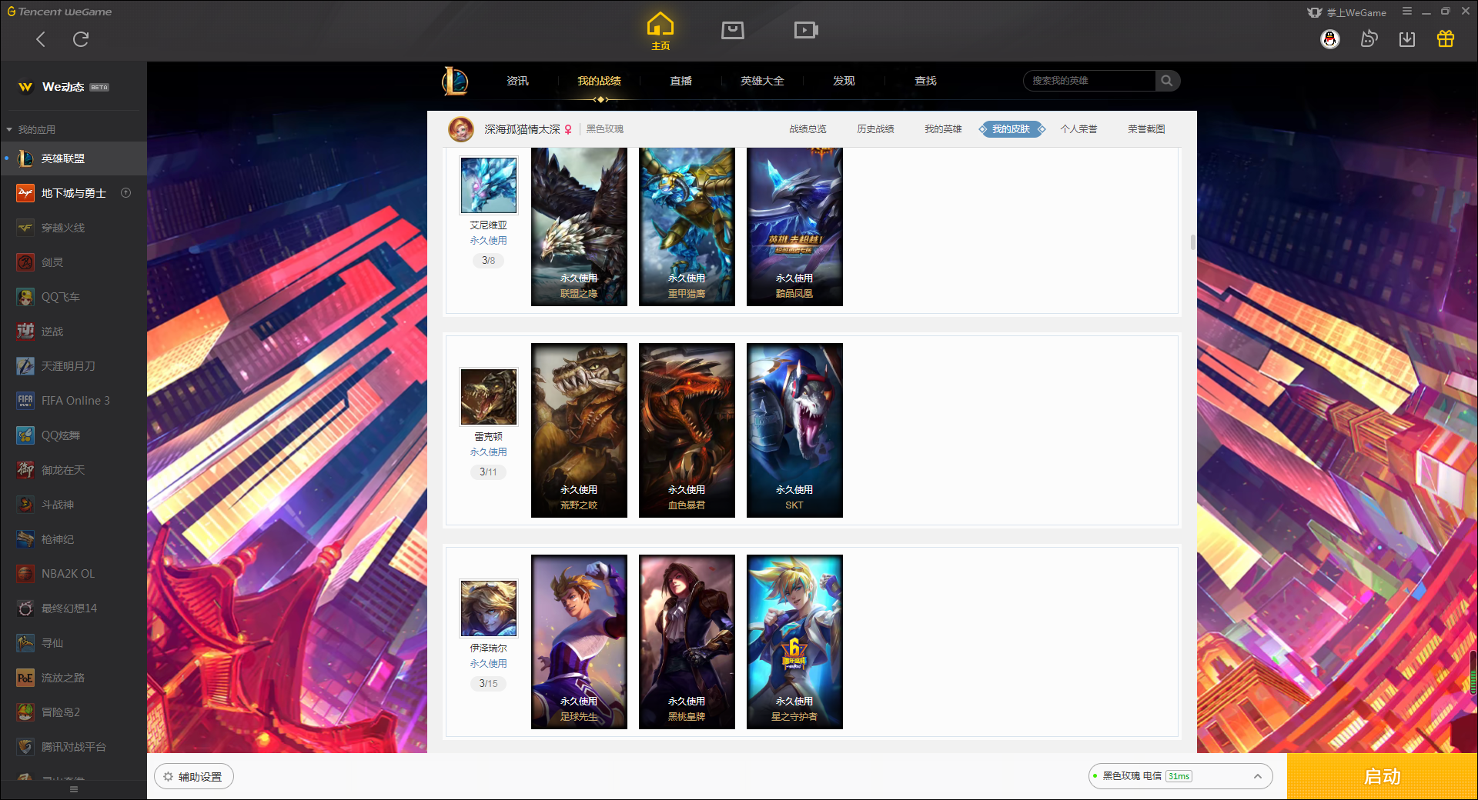The height and width of the screenshot is (800, 1478).
Task: Open 星之守护者 skin card
Action: [794, 642]
